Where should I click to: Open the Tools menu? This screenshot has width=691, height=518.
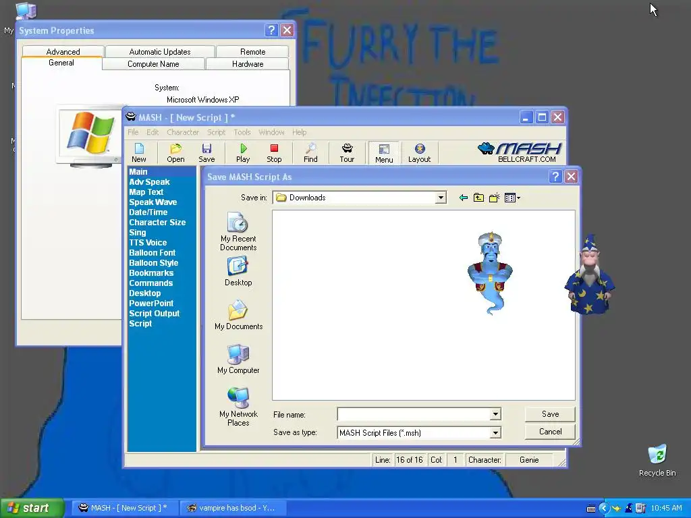(x=242, y=132)
